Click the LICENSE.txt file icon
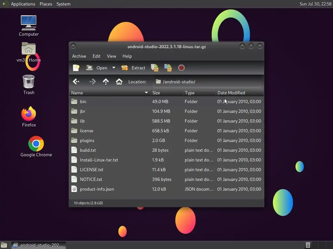The image size is (333, 249). click(74, 170)
